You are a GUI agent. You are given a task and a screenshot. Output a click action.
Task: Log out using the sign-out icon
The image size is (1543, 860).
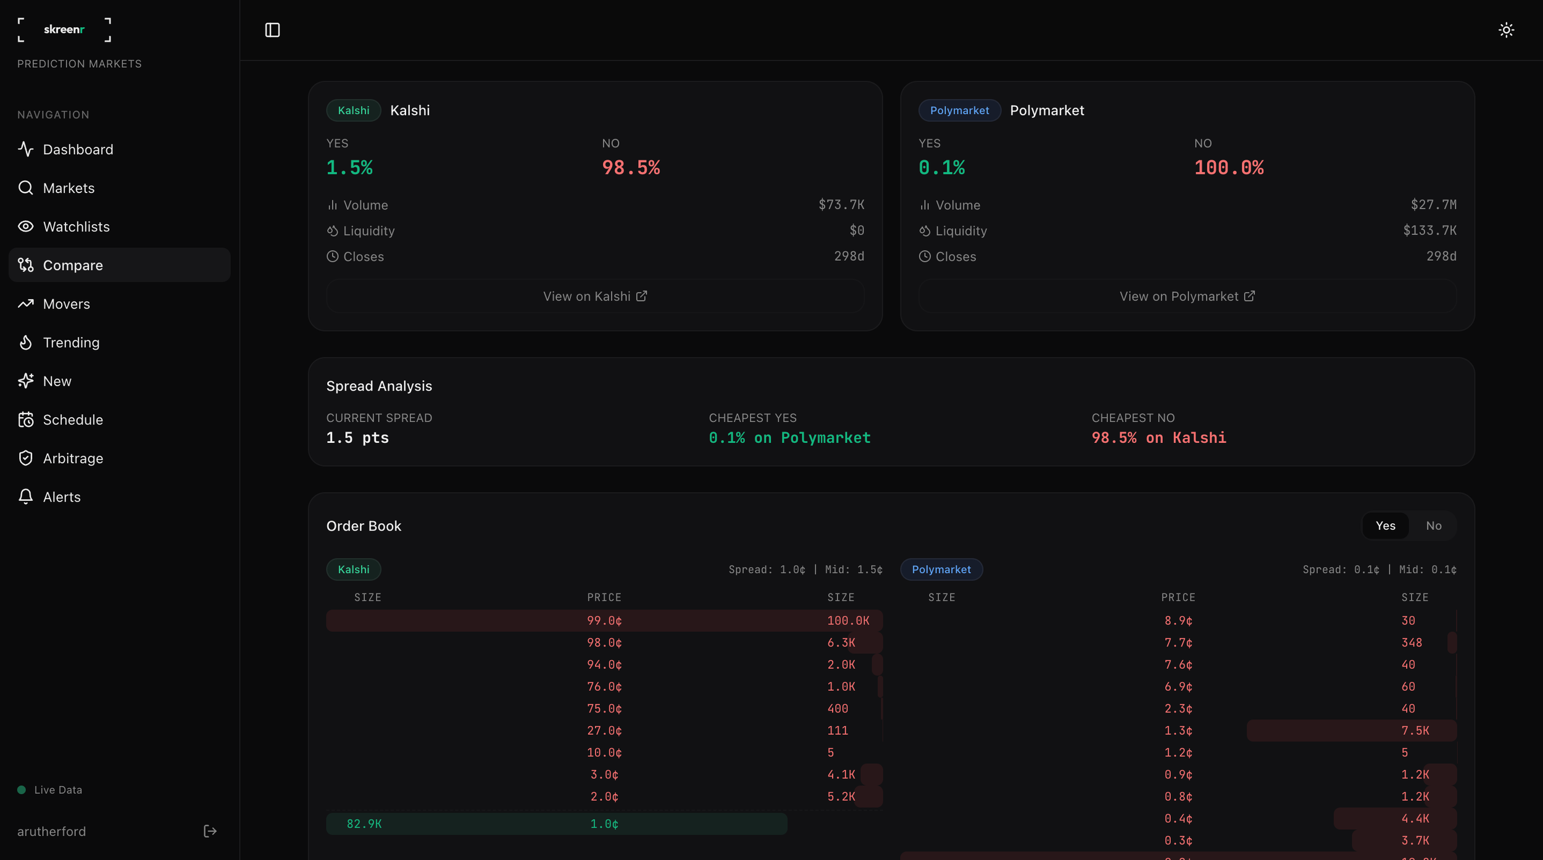(x=210, y=831)
